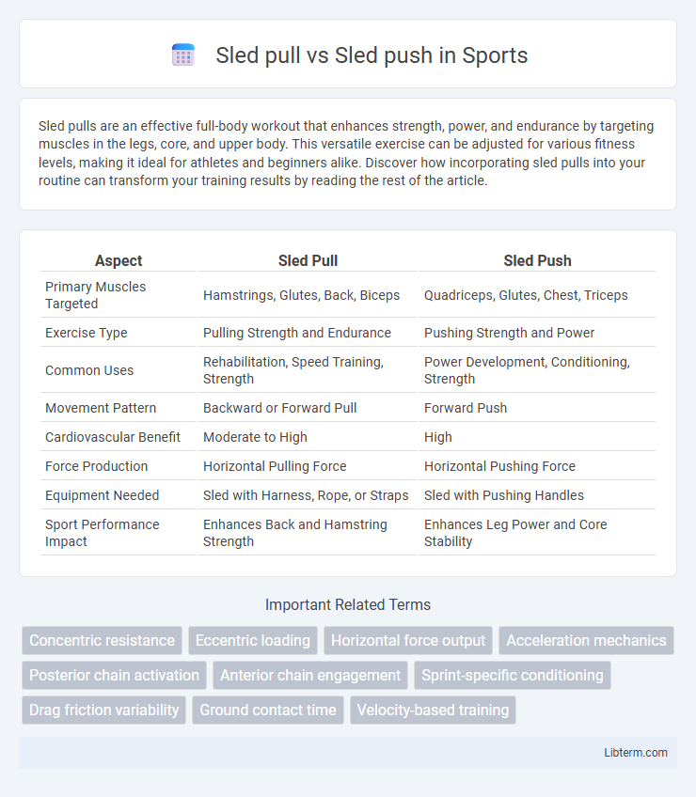Image resolution: width=696 pixels, height=797 pixels.
Task: Select the Equipment Needed row label
Action: pos(103,495)
